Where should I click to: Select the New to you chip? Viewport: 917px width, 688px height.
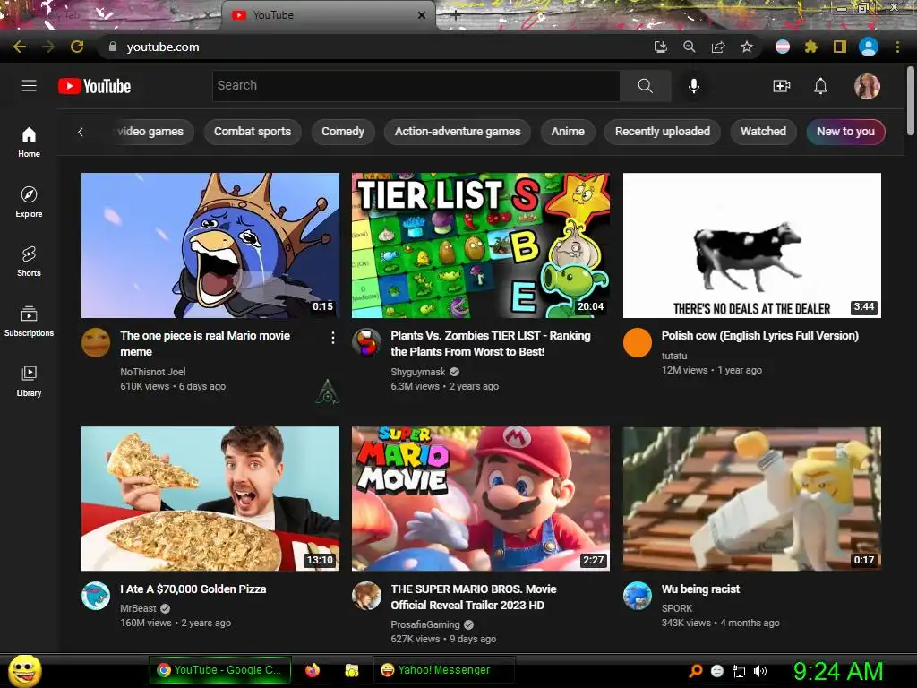click(x=845, y=132)
